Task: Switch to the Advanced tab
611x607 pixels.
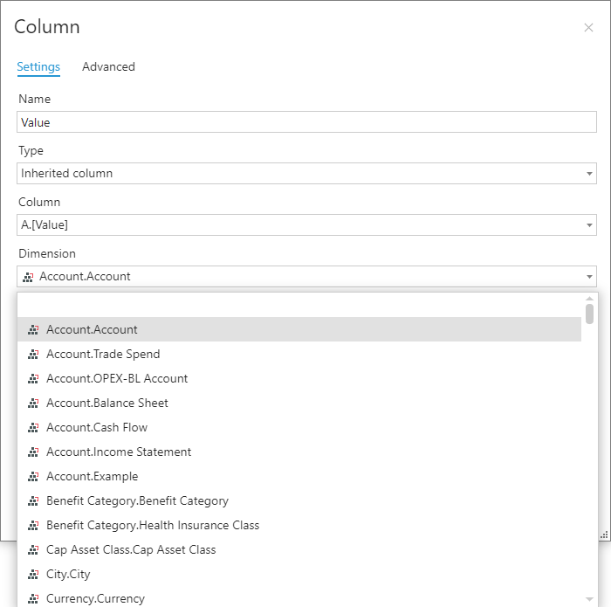Action: click(x=108, y=67)
